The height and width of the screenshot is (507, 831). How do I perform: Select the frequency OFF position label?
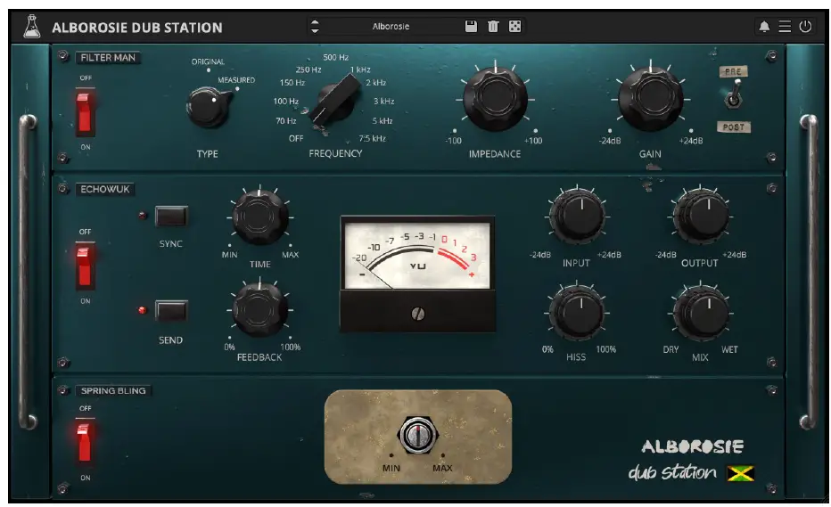coord(296,138)
